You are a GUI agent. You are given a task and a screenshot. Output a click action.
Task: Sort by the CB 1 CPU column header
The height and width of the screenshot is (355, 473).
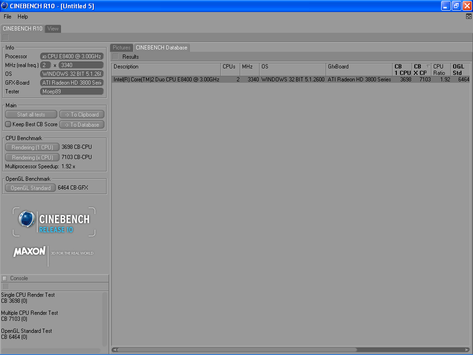(402, 69)
